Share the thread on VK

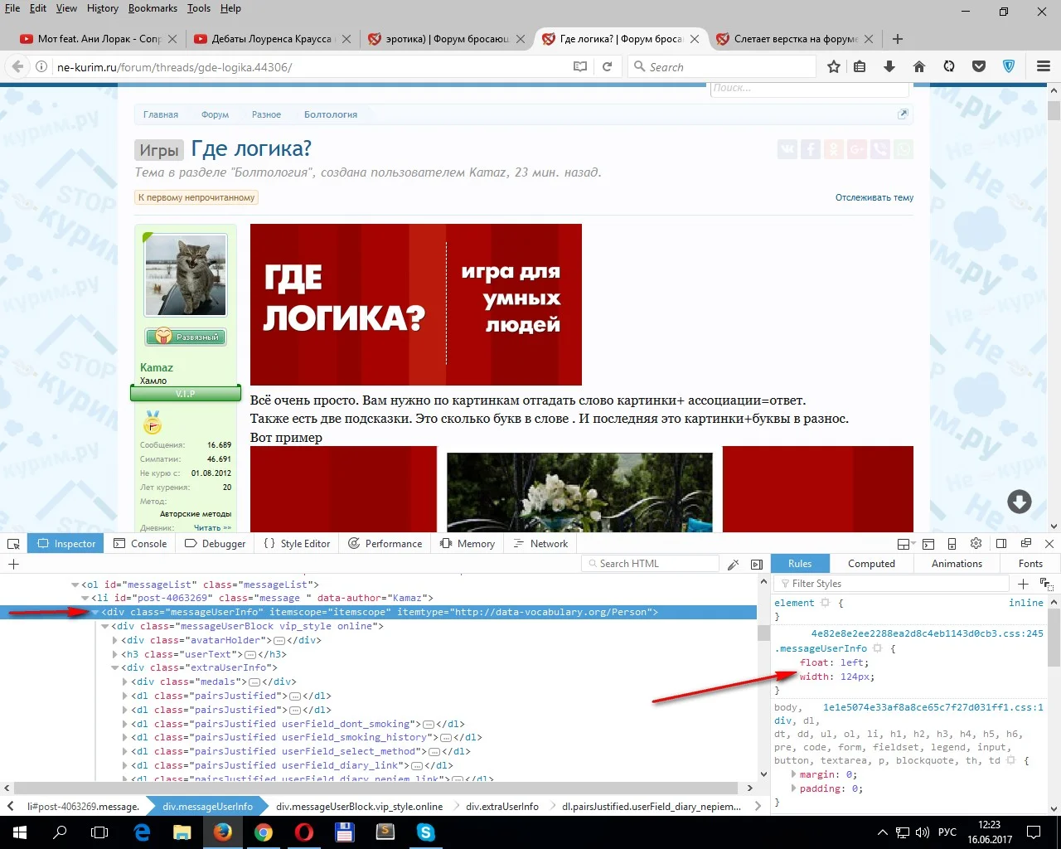click(787, 149)
